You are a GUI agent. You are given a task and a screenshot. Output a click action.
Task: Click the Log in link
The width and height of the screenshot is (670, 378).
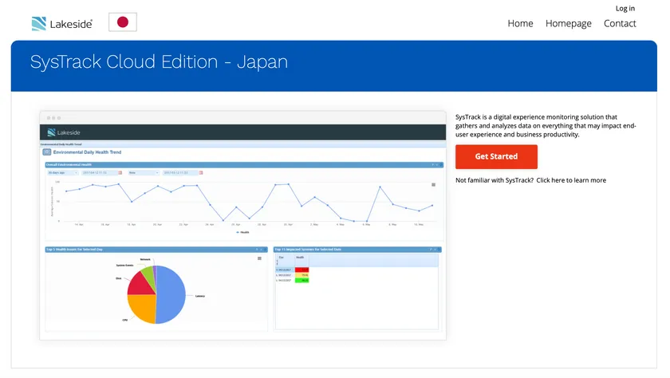tap(625, 8)
